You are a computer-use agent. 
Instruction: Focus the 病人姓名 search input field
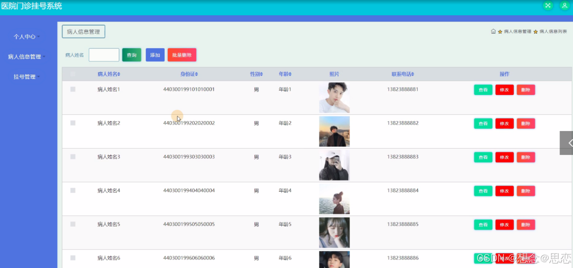click(x=104, y=55)
